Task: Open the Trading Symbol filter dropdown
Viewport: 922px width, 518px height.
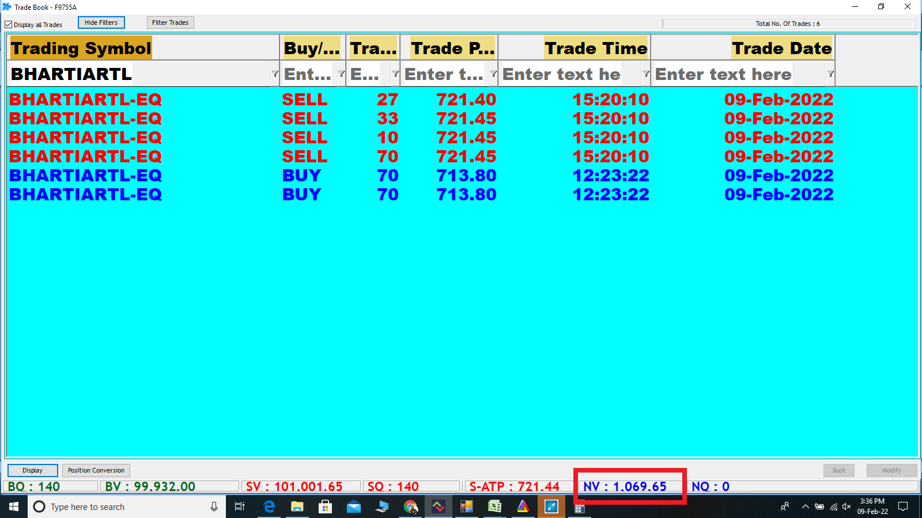Action: pyautogui.click(x=275, y=74)
